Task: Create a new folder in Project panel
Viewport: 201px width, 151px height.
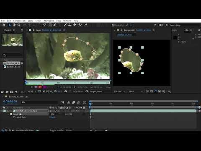Action: coord(7,92)
